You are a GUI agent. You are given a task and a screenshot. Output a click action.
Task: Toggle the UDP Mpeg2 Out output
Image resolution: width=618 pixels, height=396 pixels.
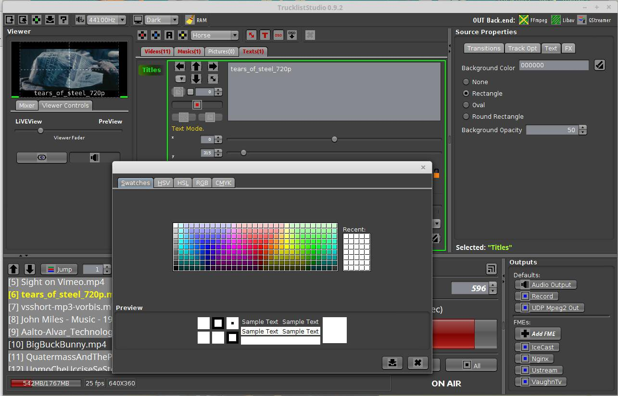pyautogui.click(x=550, y=308)
